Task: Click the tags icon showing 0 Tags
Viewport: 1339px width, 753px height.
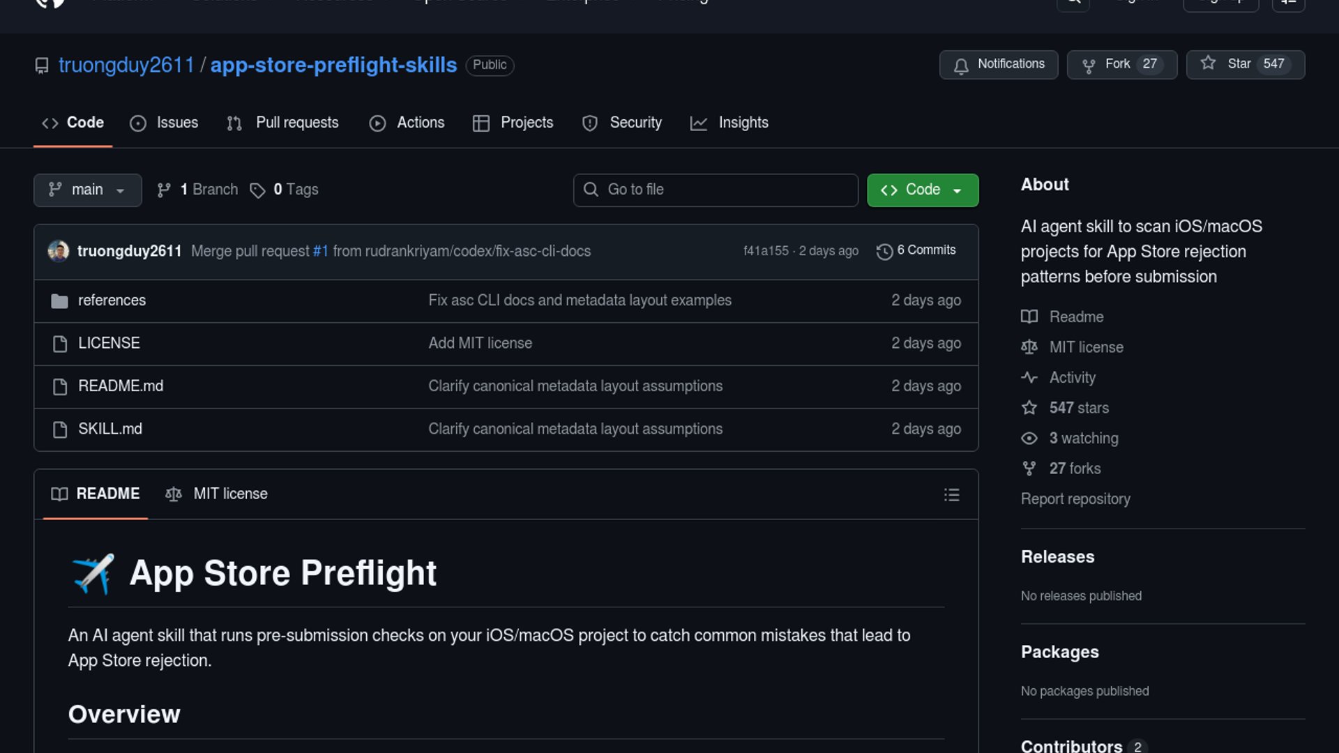Action: pyautogui.click(x=257, y=190)
